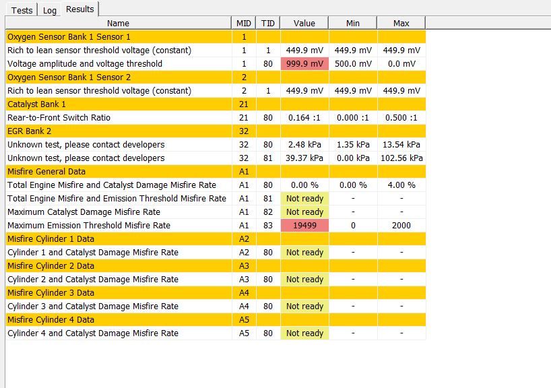Select Cylinder 1 Not ready value cell

304,252
